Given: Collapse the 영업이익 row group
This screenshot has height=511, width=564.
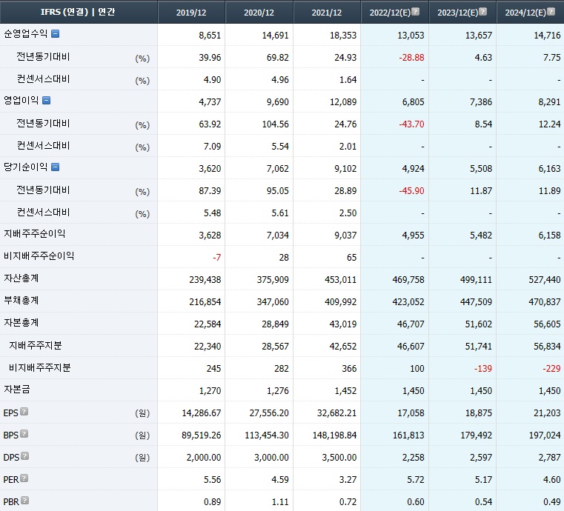Looking at the screenshot, I should 47,100.
